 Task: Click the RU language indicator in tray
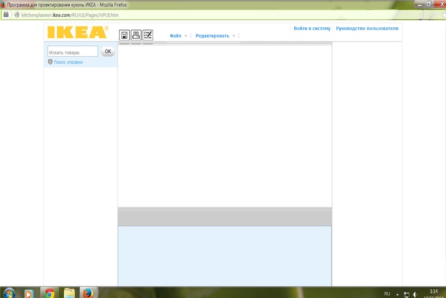click(x=387, y=293)
